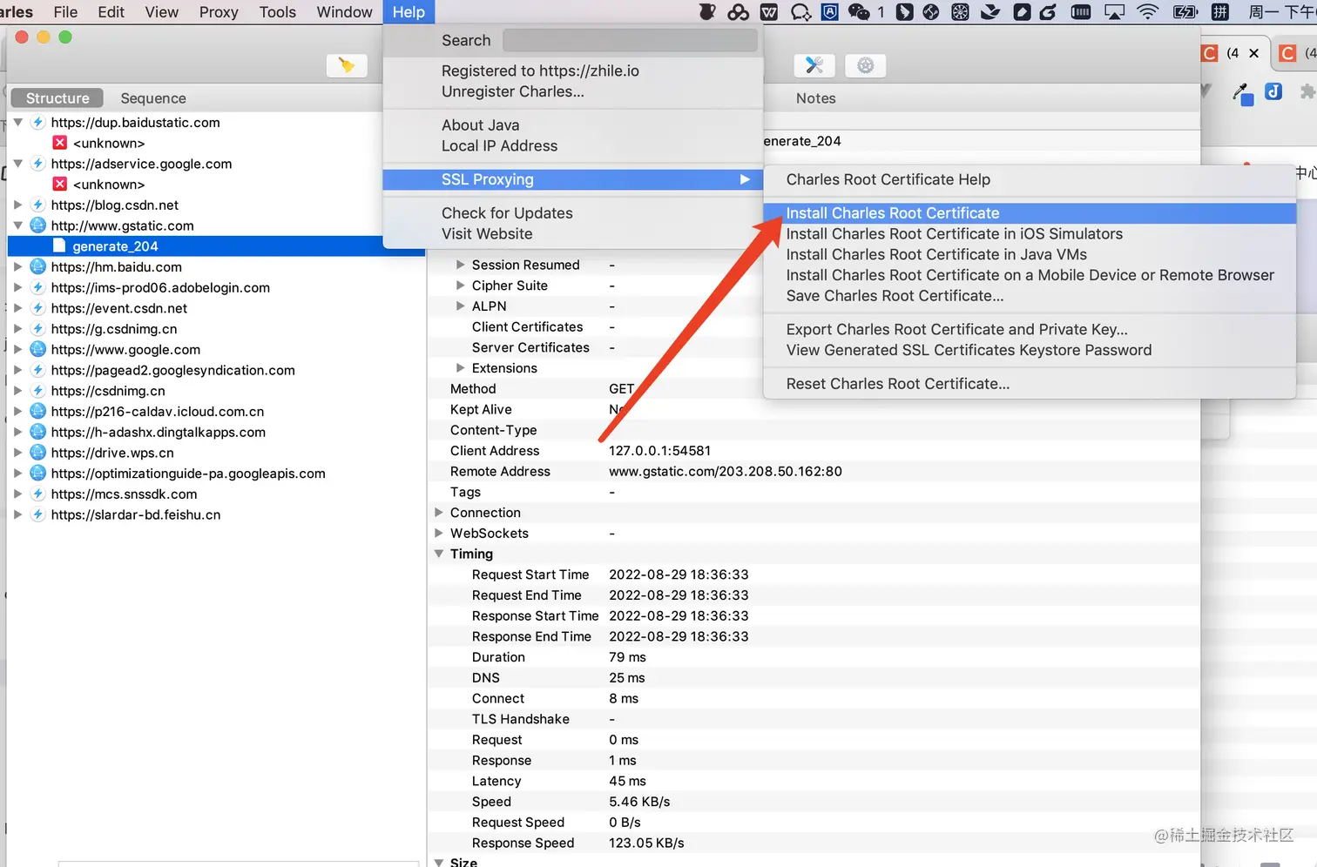
Task: Choose Install Charles Root Certificate
Action: tap(1030, 213)
